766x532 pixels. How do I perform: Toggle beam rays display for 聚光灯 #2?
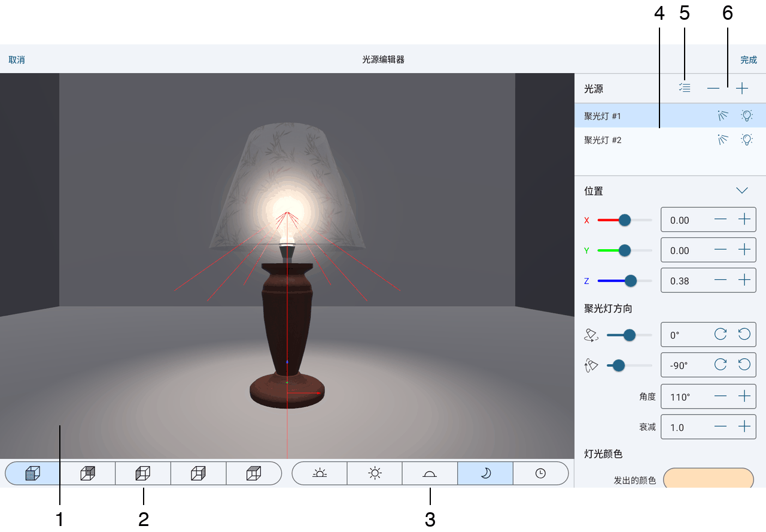pos(723,140)
